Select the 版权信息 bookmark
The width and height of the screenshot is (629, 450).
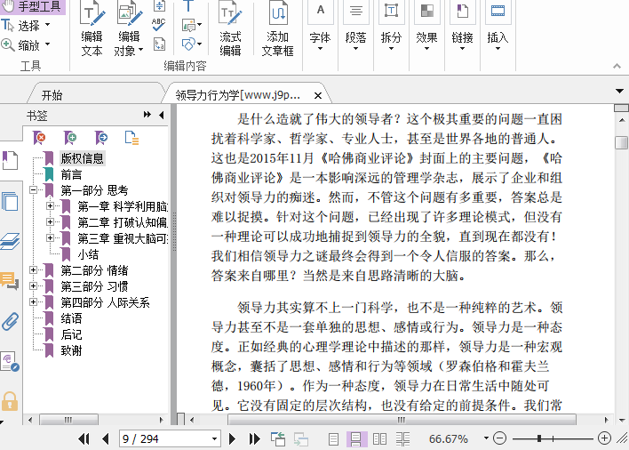click(83, 158)
